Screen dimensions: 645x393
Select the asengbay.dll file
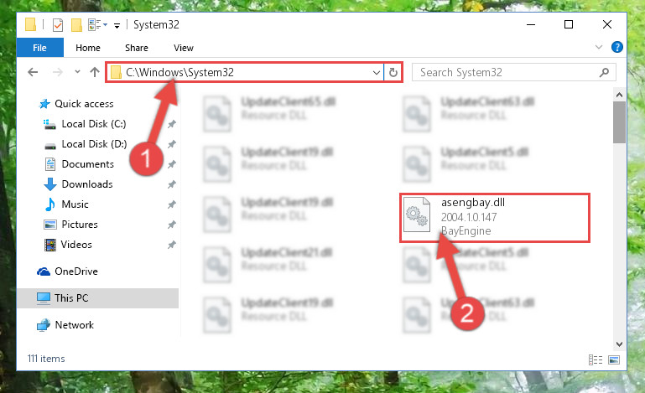(495, 218)
